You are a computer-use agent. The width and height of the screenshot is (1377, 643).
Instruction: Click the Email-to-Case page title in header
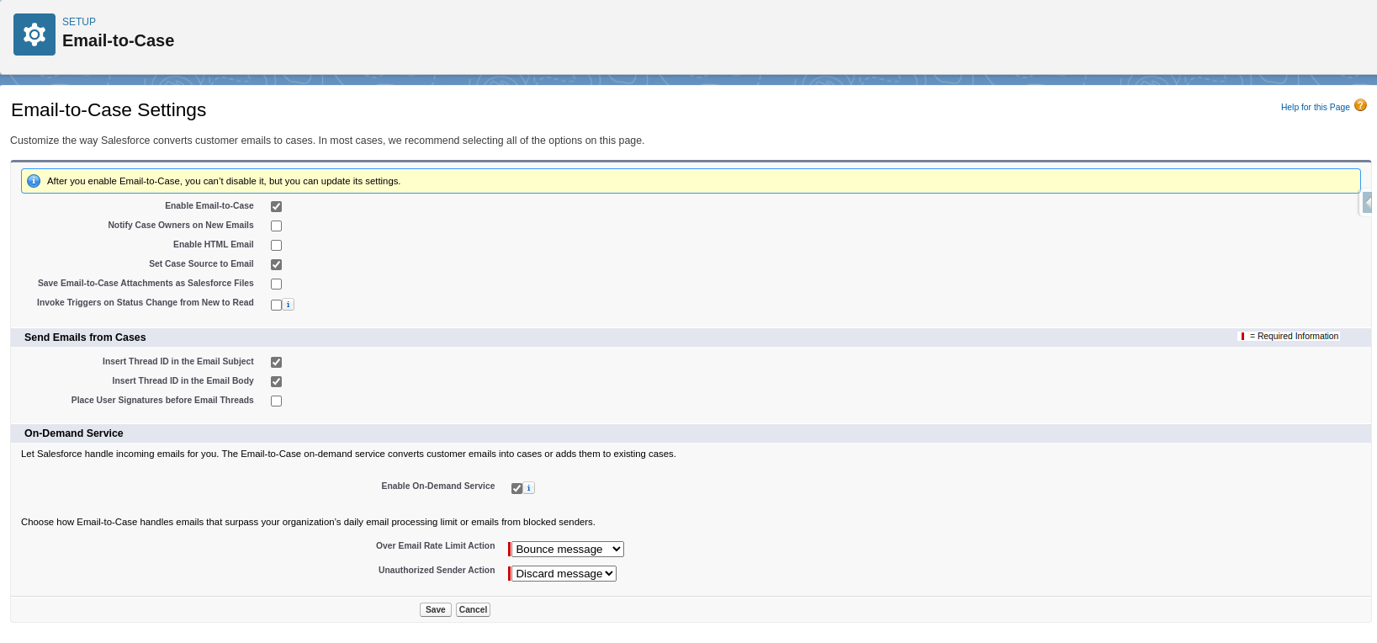click(x=119, y=40)
